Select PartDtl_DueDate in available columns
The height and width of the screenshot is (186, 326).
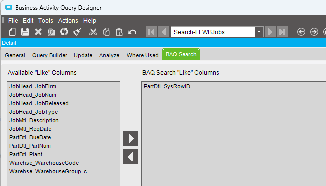30,138
